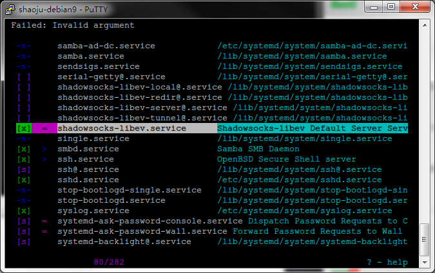Select the sshd.service row name
Screen dimensions: 435x273
coord(88,180)
